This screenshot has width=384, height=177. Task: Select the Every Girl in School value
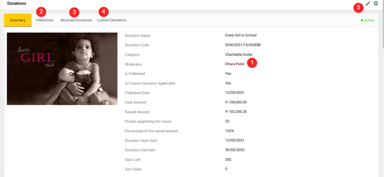(241, 35)
